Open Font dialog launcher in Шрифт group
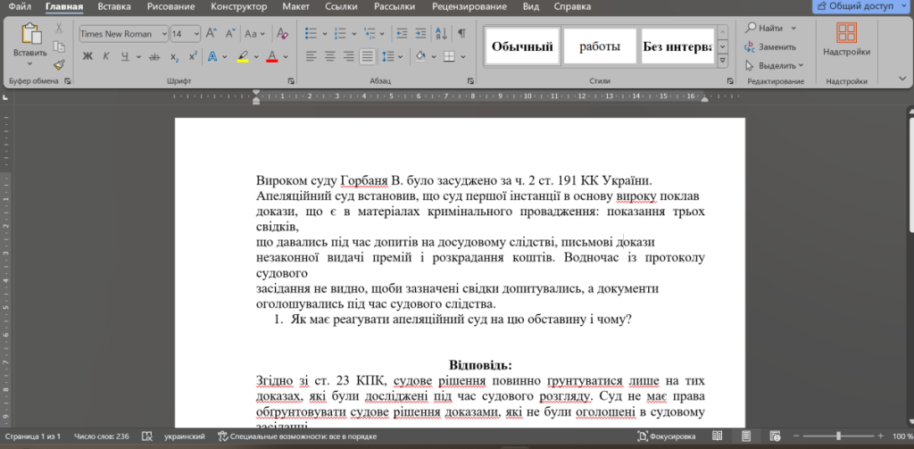Image resolution: width=914 pixels, height=449 pixels. coord(291,81)
